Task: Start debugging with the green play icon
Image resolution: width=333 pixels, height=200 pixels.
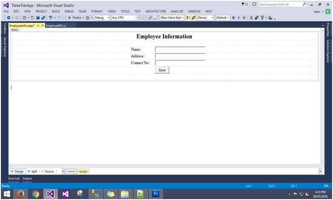Action: (x=70, y=18)
